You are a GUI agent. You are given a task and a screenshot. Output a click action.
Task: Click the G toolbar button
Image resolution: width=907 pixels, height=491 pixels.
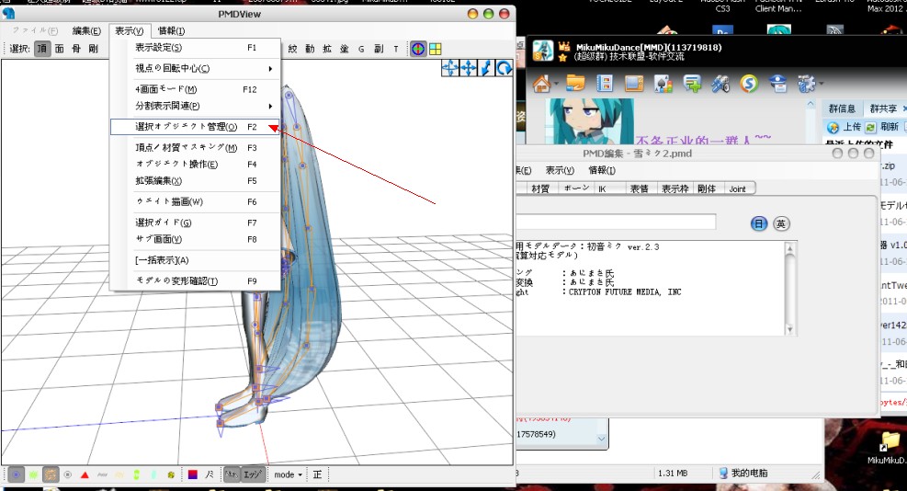(x=361, y=50)
